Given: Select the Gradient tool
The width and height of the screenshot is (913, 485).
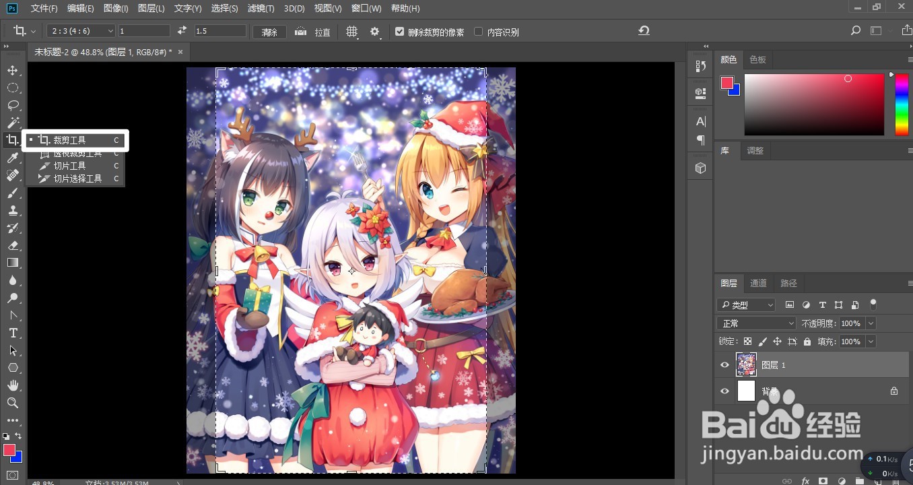Looking at the screenshot, I should (x=12, y=263).
